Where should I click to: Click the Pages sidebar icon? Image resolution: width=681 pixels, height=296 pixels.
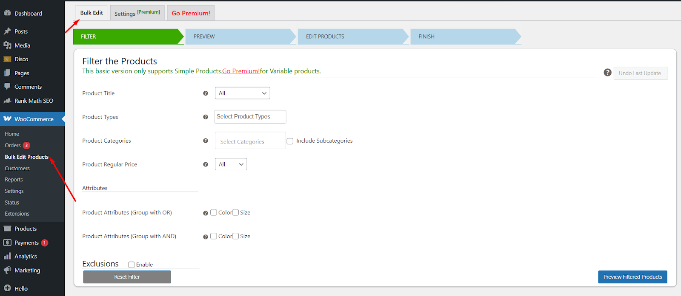coord(7,73)
